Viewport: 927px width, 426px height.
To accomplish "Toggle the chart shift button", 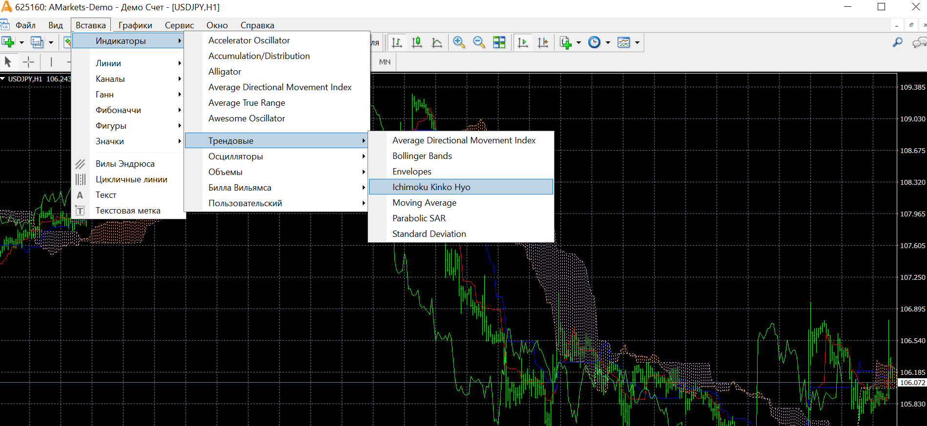I will (x=542, y=42).
